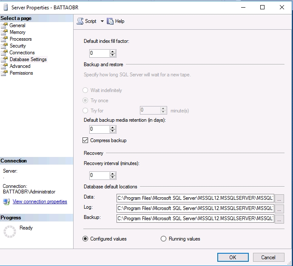
Task: Show the Permissions page
Action: (21, 73)
